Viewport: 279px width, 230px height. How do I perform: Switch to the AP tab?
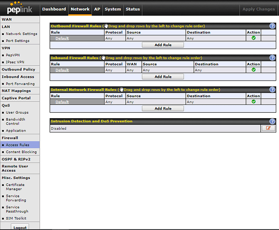97,9
